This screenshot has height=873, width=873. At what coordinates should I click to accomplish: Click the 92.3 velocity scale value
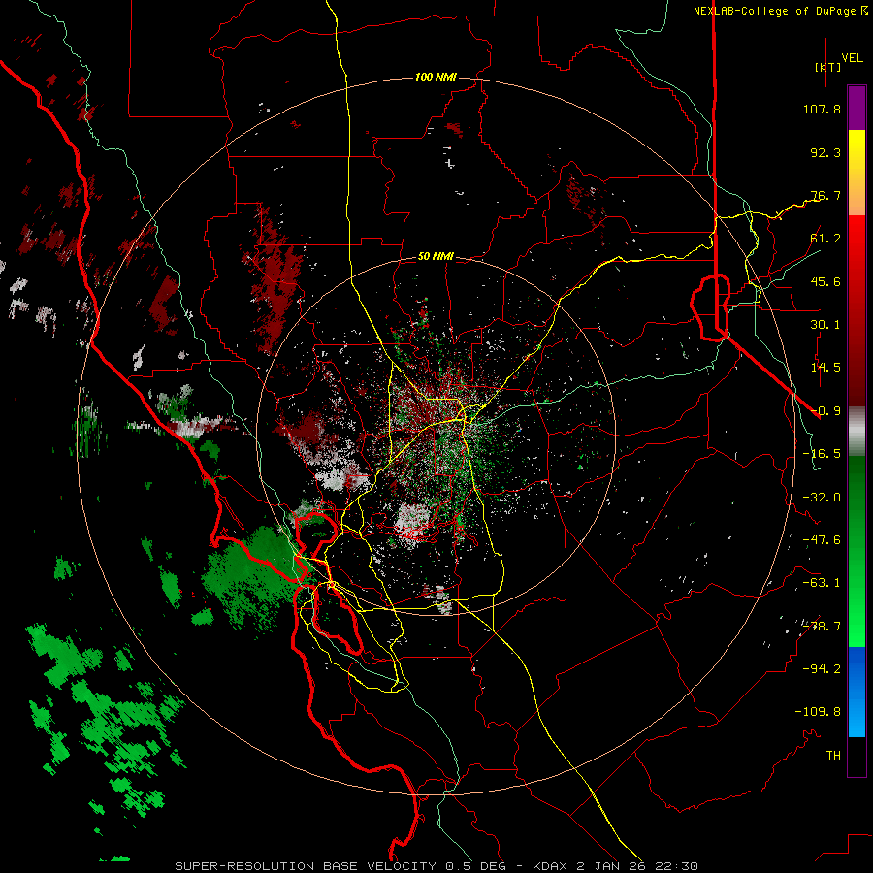coord(825,152)
